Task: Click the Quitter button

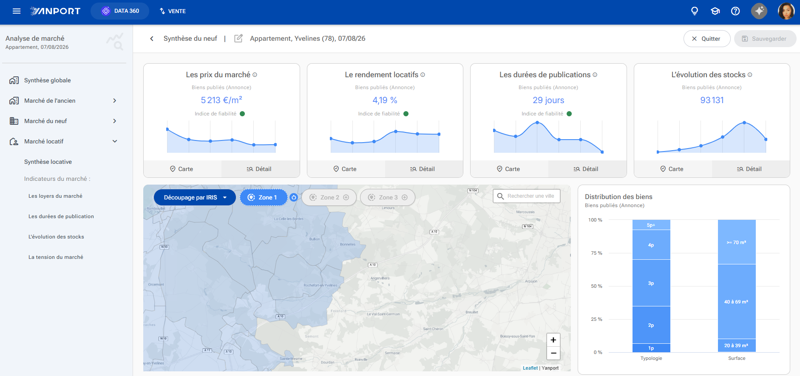Action: point(707,39)
